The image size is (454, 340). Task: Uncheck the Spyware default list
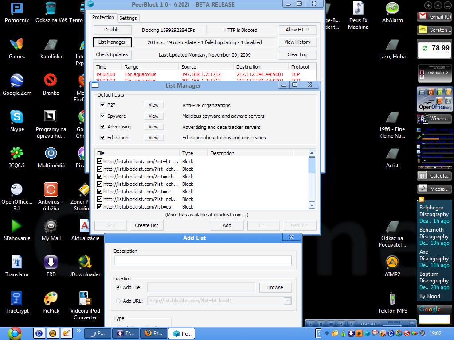(102, 116)
